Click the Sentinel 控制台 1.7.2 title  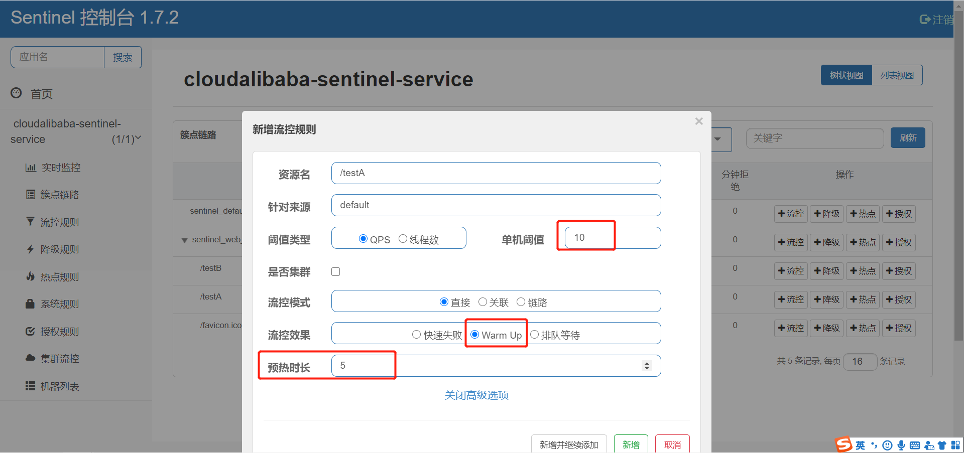pos(94,18)
